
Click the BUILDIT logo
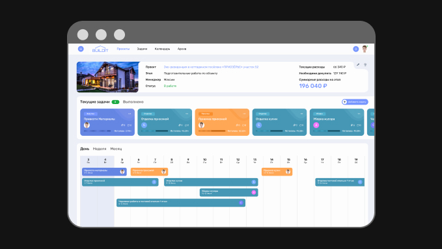(x=100, y=49)
